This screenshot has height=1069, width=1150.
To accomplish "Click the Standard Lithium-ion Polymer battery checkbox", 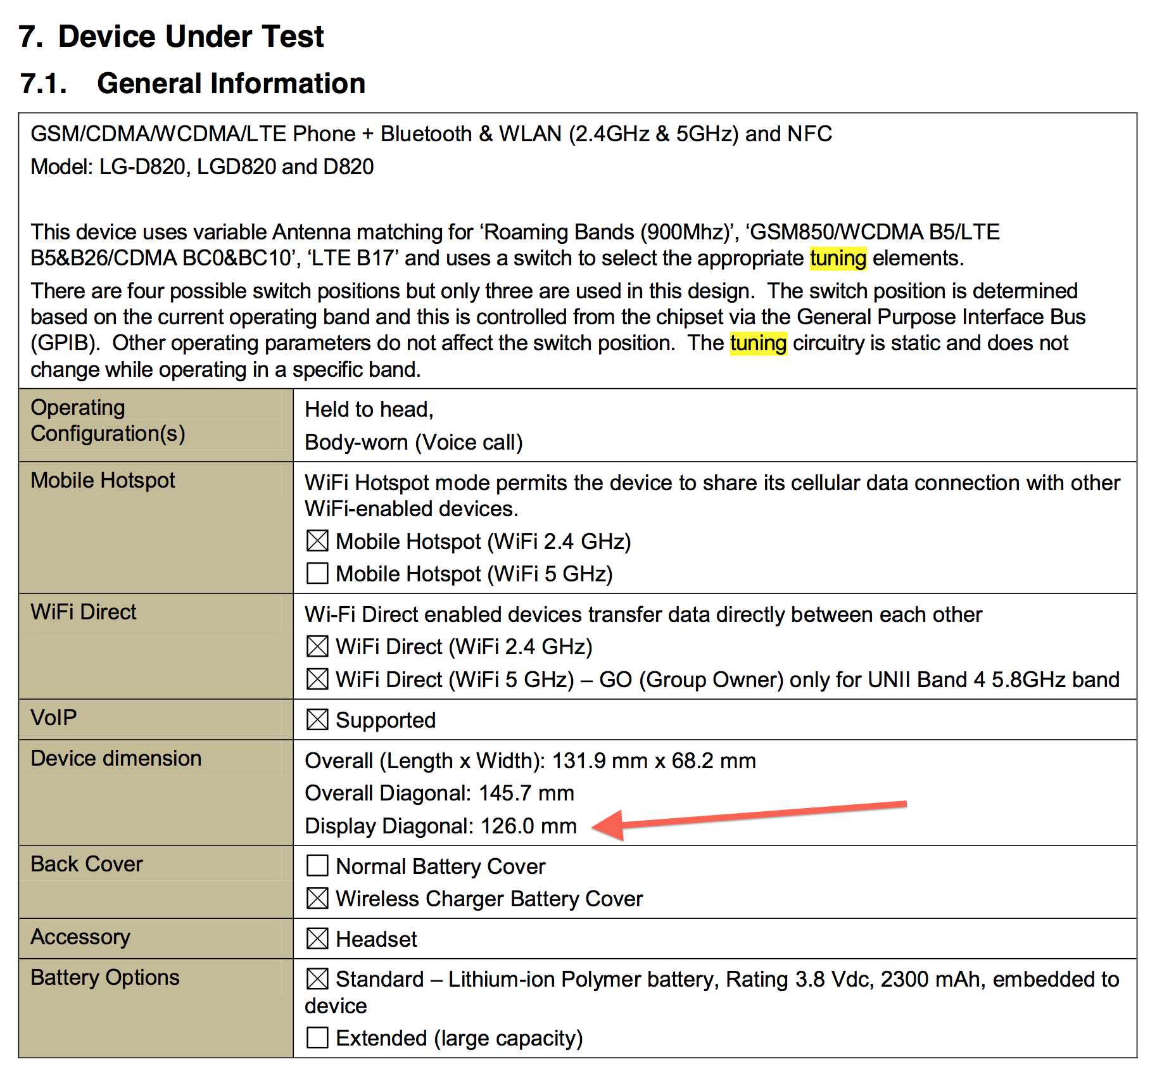I will click(x=317, y=979).
